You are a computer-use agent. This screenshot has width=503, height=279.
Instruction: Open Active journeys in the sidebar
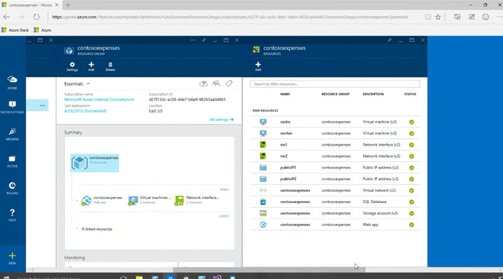click(x=12, y=161)
